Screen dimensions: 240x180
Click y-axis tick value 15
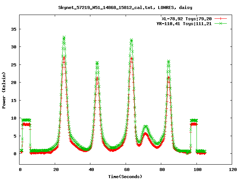13,100
